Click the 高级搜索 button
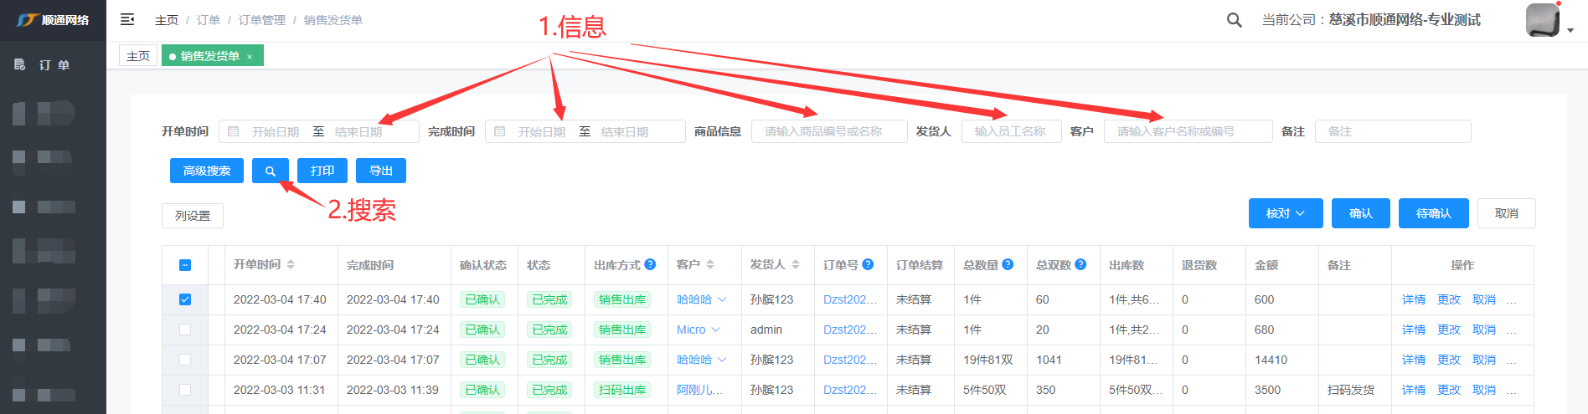Viewport: 1588px width, 414px height. click(x=207, y=171)
